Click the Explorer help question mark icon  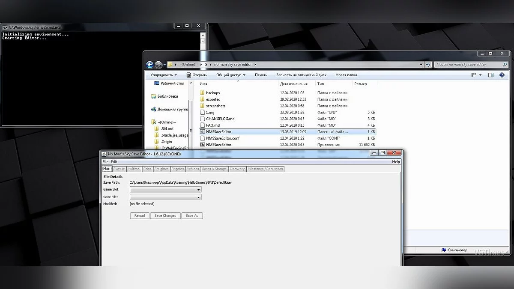click(502, 75)
